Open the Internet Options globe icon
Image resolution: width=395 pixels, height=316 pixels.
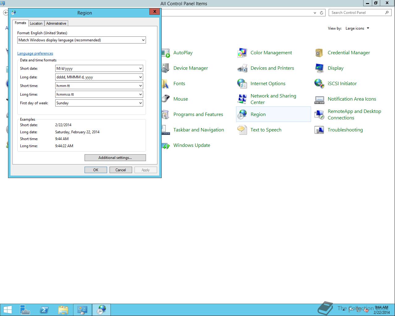242,84
